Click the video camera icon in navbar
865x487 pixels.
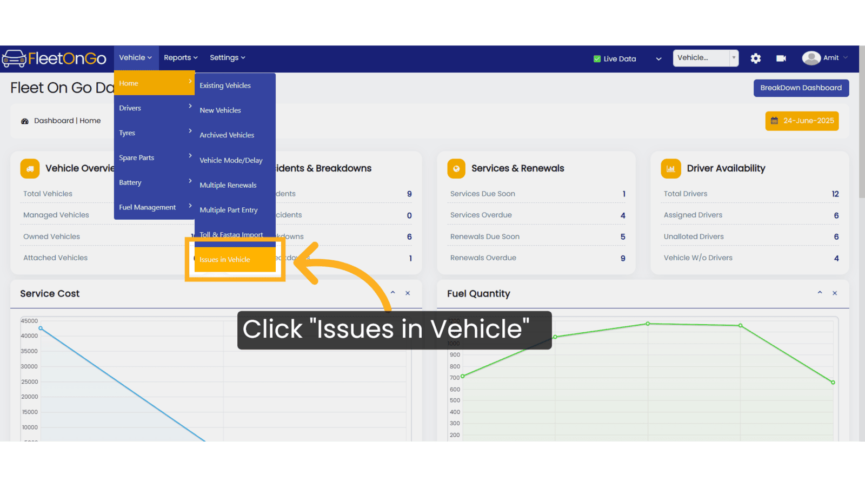click(781, 58)
